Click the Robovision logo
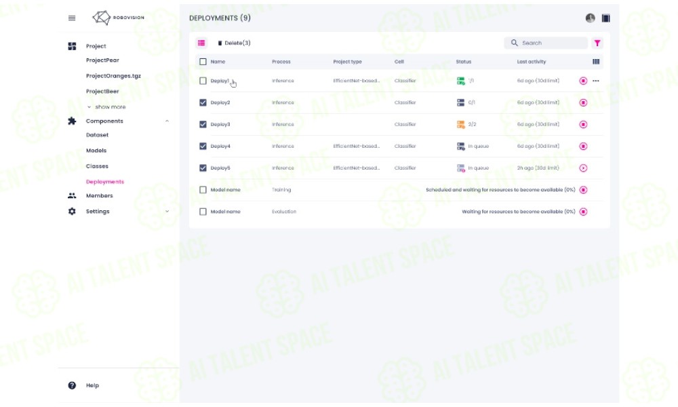The image size is (678, 407). click(118, 18)
